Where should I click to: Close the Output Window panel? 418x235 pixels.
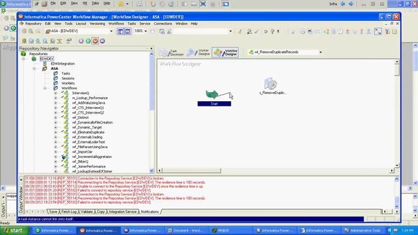[21, 180]
